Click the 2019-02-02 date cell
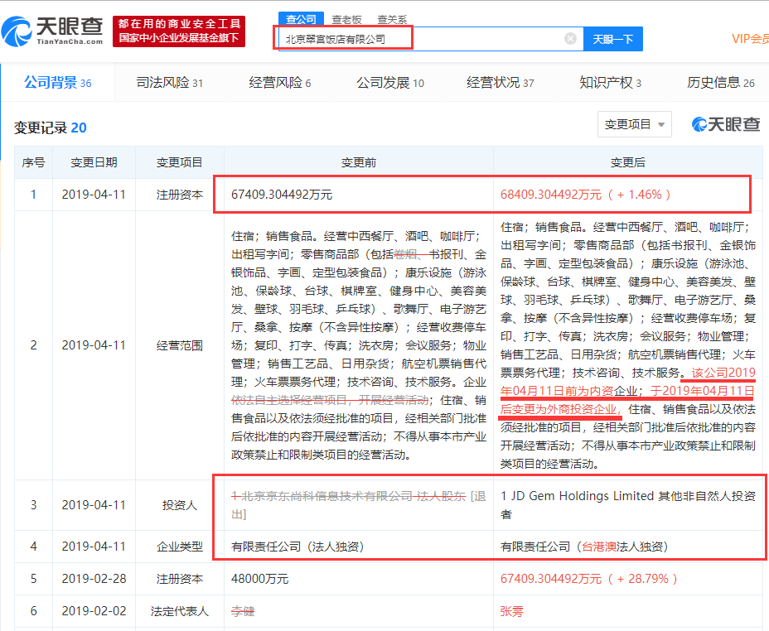This screenshot has height=631, width=769. 94,611
